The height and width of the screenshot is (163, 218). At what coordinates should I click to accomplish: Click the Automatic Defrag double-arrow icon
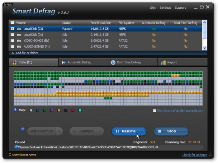click(64, 62)
